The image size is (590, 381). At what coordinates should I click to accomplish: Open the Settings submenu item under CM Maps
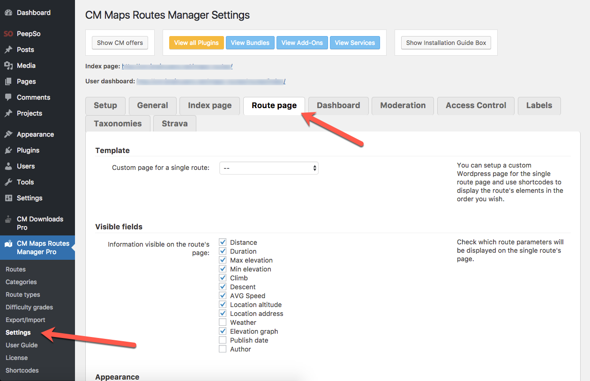pyautogui.click(x=18, y=333)
